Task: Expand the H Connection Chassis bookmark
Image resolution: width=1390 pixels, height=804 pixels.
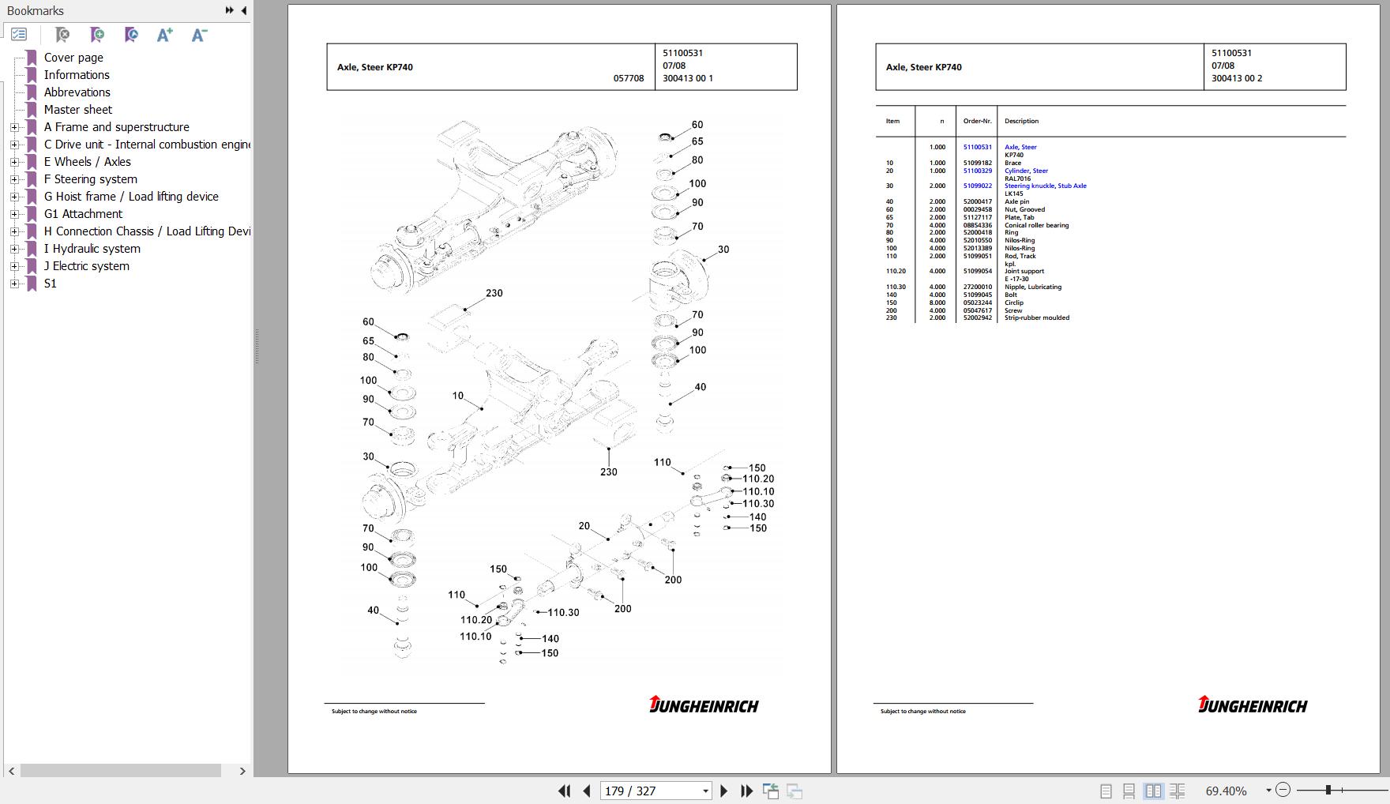Action: pyautogui.click(x=14, y=231)
